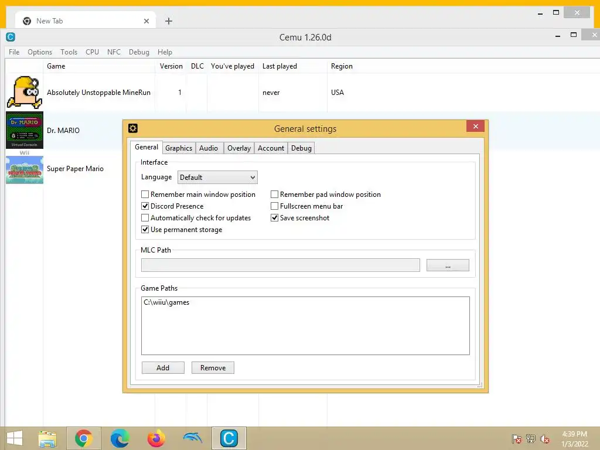Click the Remove game path button
This screenshot has height=450, width=600.
[213, 368]
